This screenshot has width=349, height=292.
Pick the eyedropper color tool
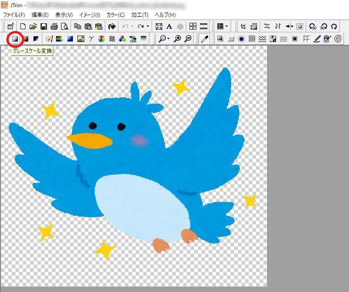click(x=205, y=39)
